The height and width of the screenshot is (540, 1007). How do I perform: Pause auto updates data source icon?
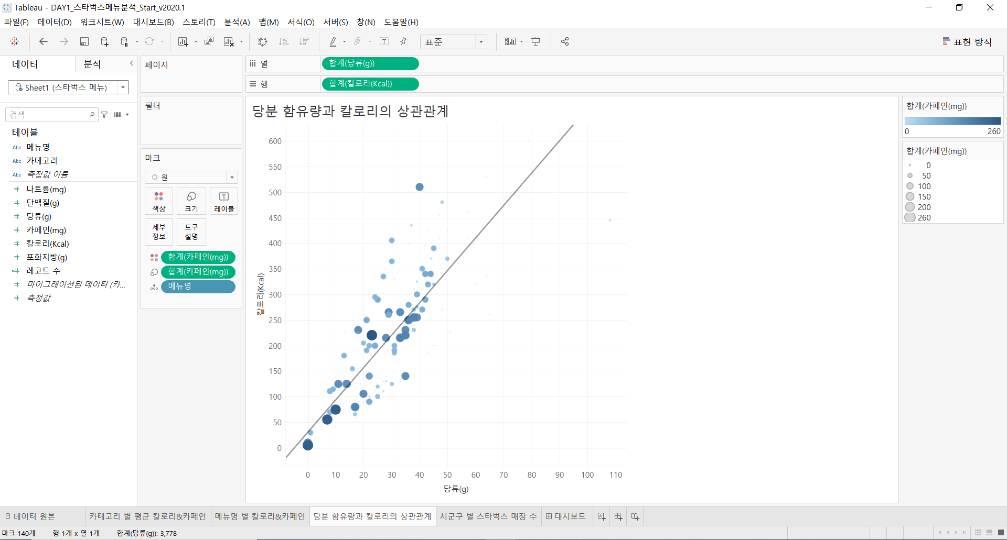124,41
